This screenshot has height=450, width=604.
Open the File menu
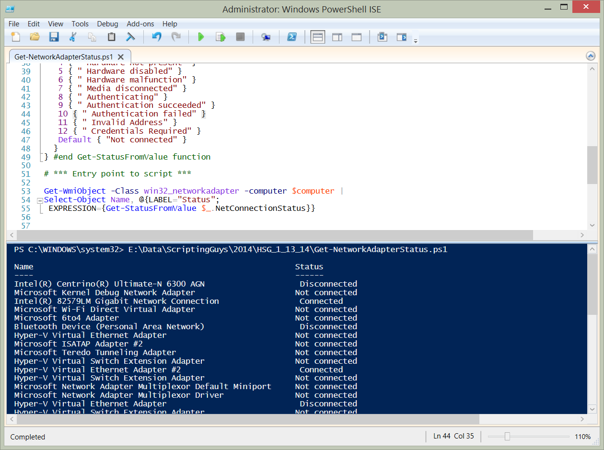[x=14, y=23]
